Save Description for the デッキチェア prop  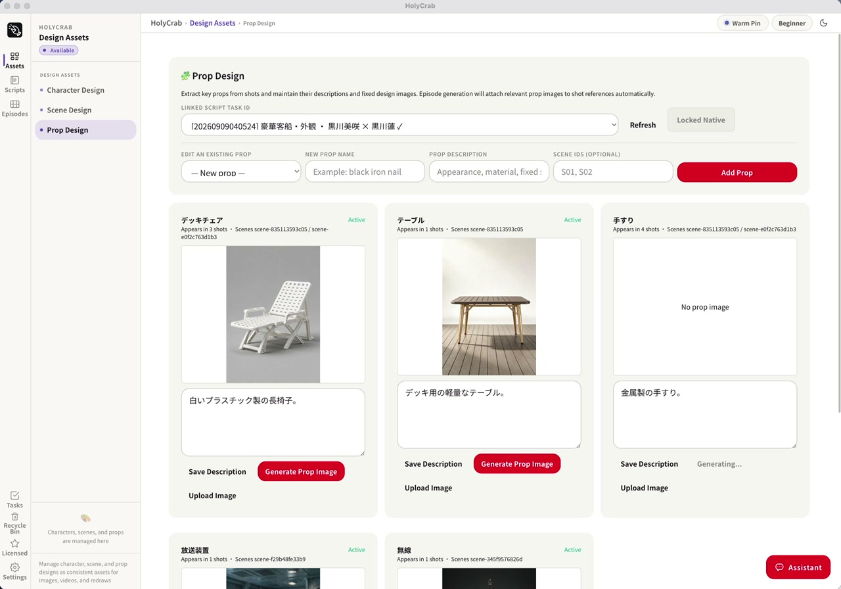tap(217, 471)
